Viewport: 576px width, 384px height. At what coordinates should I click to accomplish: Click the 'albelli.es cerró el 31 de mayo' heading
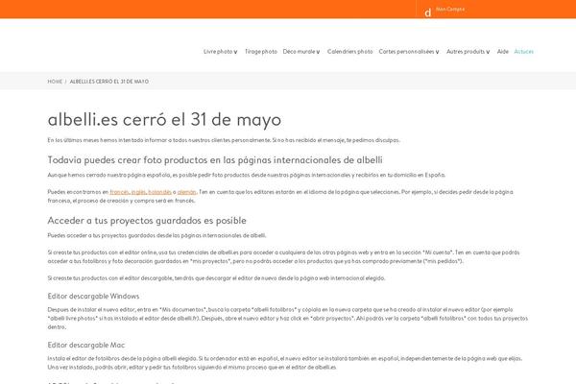pyautogui.click(x=164, y=120)
